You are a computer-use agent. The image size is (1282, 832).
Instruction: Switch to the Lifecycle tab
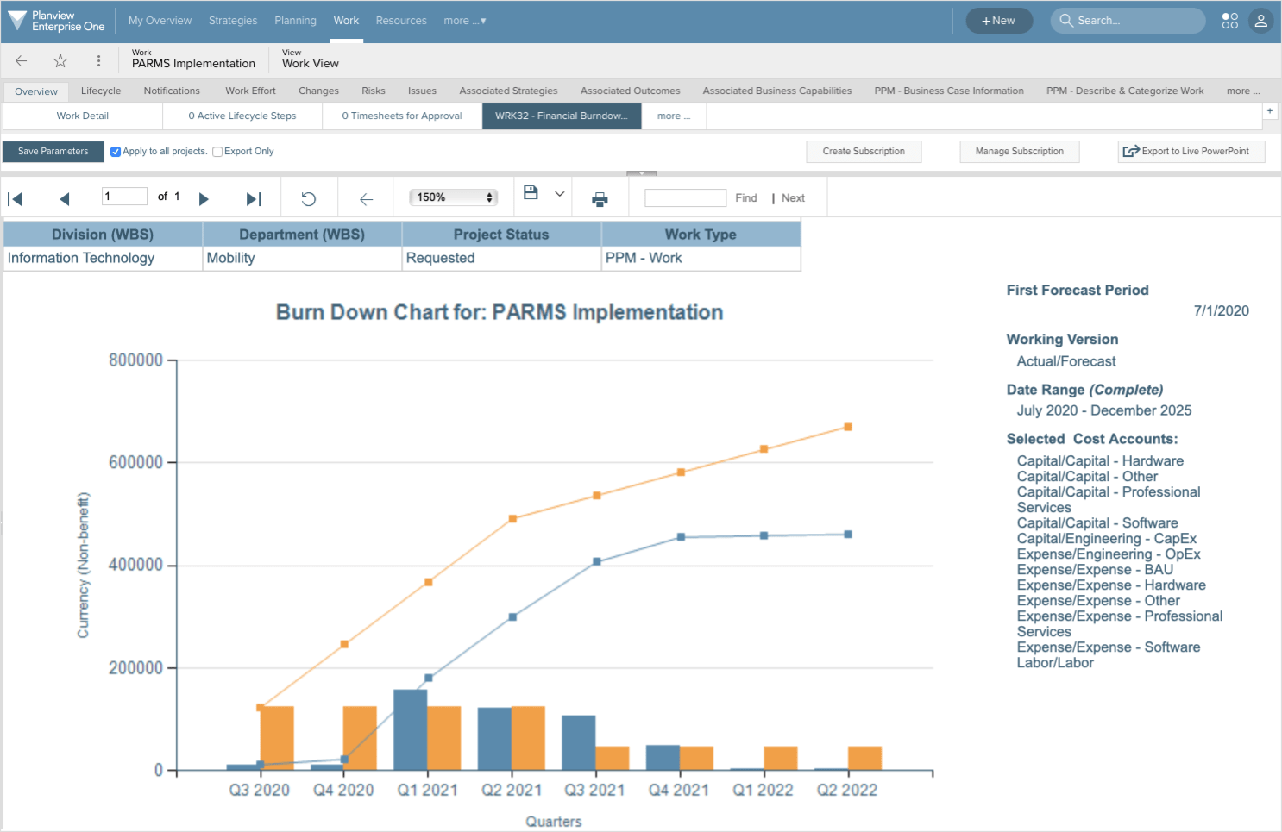tap(101, 91)
